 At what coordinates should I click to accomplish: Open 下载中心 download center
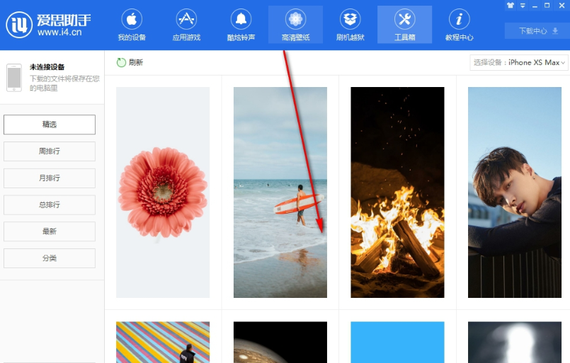[537, 31]
